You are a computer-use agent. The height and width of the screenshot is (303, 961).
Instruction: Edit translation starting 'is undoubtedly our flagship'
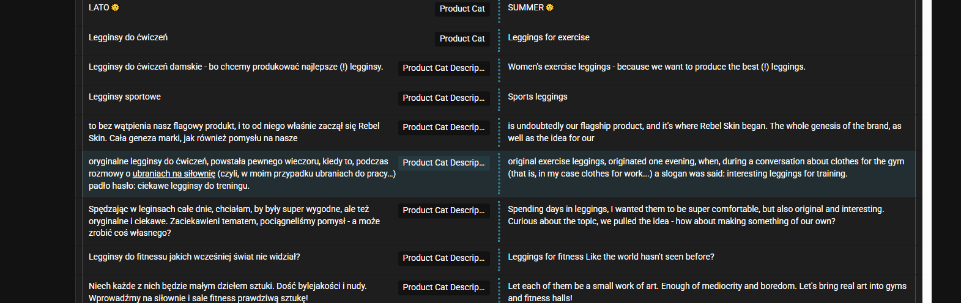click(x=707, y=132)
